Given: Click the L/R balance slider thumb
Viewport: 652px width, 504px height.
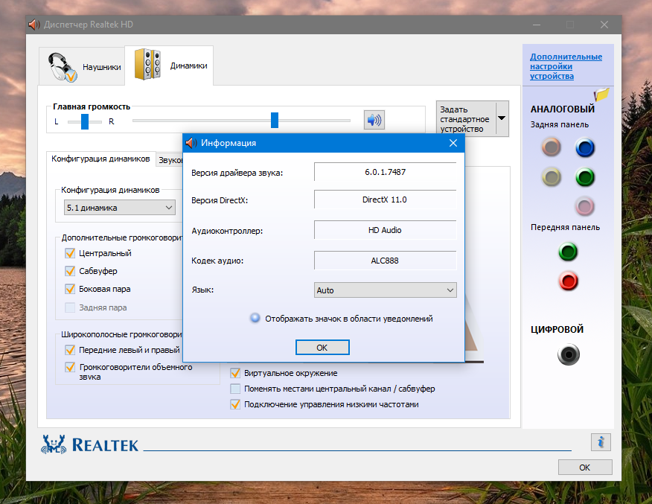Looking at the screenshot, I should click(x=85, y=121).
